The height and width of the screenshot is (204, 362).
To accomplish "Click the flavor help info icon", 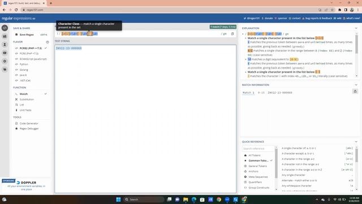I will [x=48, y=42].
